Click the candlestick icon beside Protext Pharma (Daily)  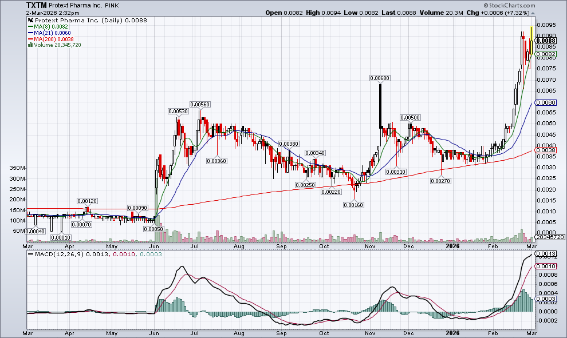[31, 21]
